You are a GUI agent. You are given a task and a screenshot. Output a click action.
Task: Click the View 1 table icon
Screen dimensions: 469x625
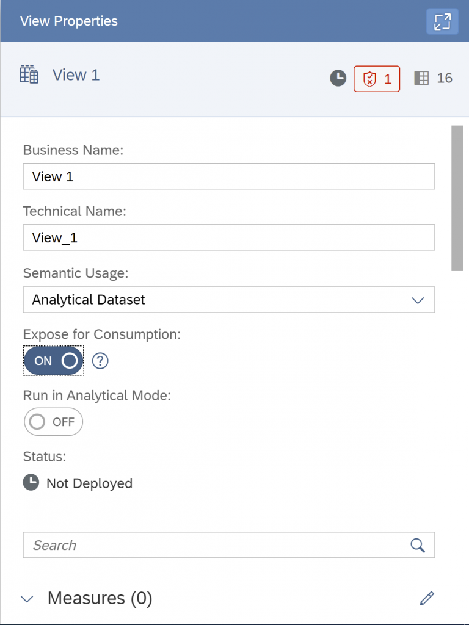pyautogui.click(x=29, y=74)
